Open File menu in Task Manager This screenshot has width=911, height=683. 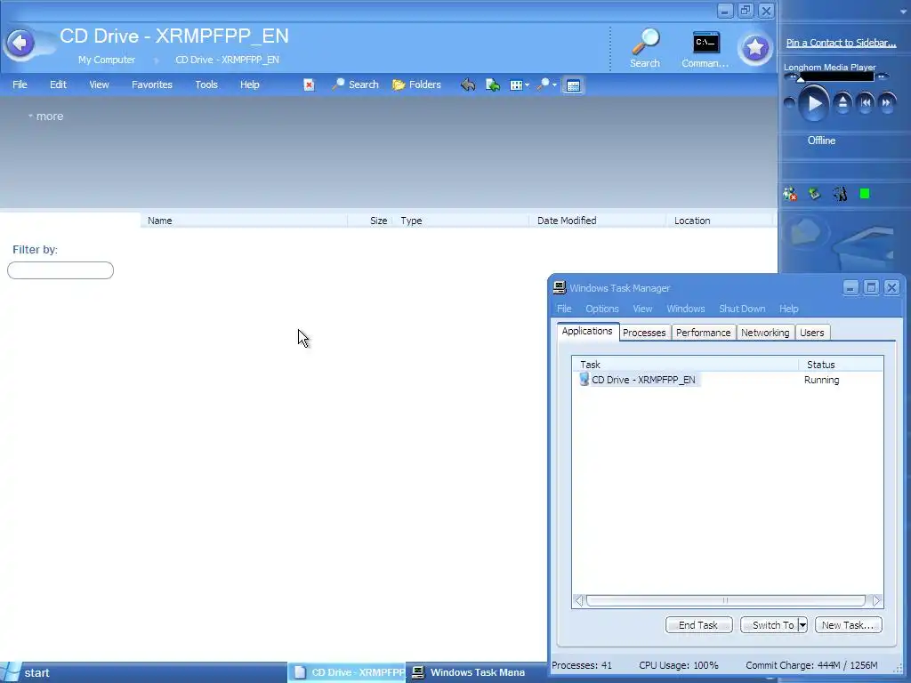tap(564, 309)
